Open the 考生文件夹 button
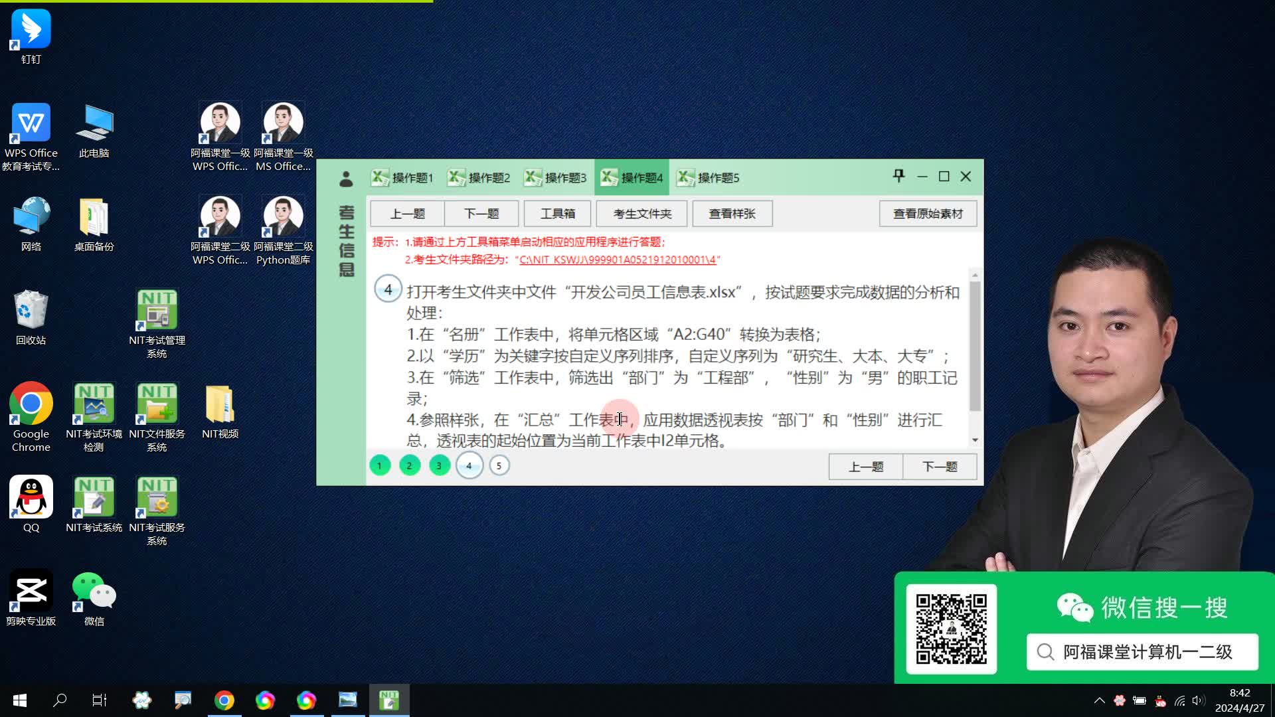The image size is (1275, 717). coord(642,214)
